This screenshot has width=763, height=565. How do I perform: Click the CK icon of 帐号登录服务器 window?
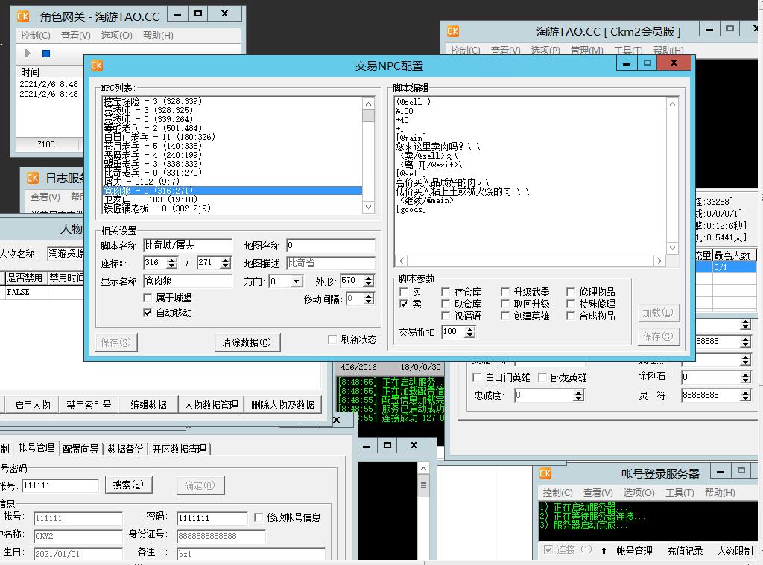[545, 473]
